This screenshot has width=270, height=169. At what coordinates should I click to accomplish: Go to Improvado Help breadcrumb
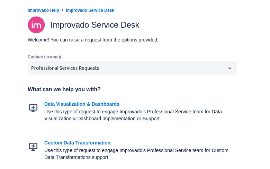click(43, 10)
